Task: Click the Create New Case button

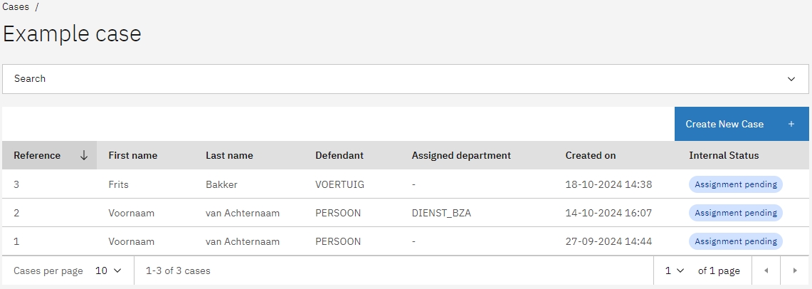Action: click(x=724, y=124)
